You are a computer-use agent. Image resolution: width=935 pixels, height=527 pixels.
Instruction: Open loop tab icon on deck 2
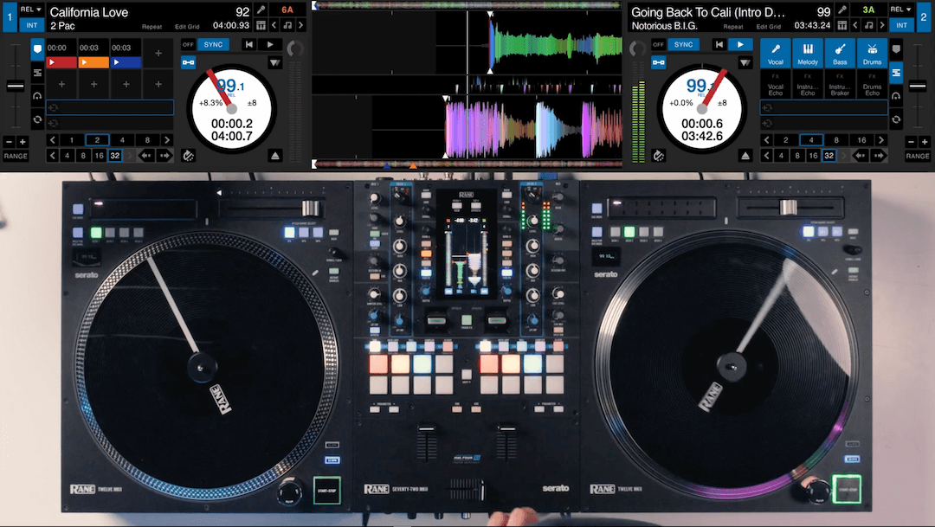click(x=896, y=119)
